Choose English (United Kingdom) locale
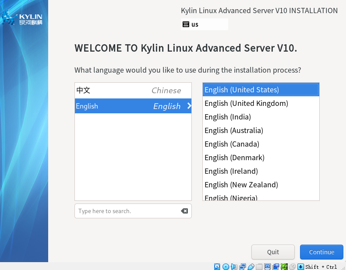Image resolution: width=346 pixels, height=270 pixels. click(x=261, y=103)
